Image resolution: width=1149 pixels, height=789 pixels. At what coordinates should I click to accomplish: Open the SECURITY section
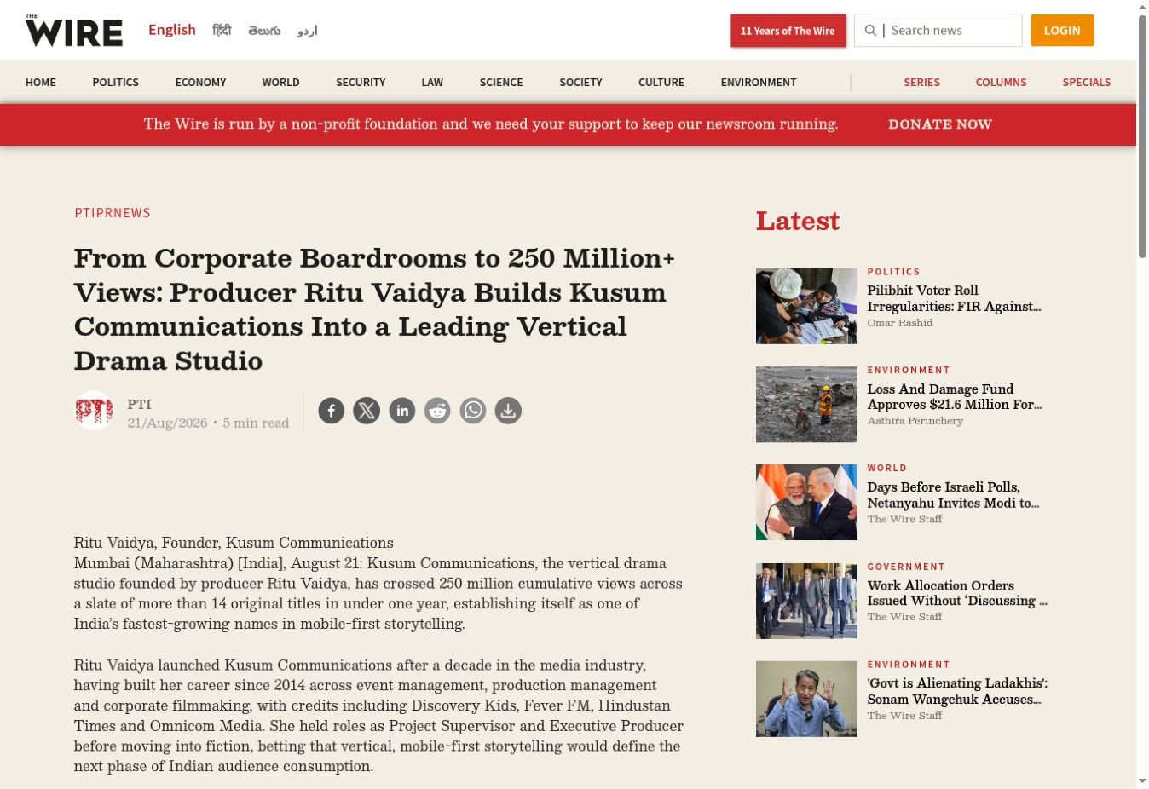click(x=361, y=83)
